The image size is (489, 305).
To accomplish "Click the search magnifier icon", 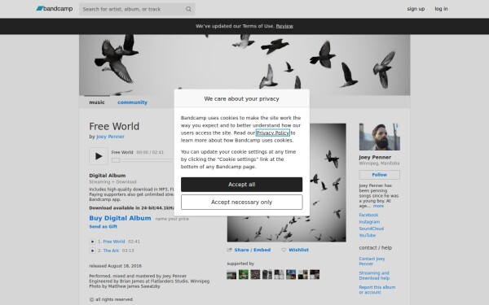I will 188,9.
